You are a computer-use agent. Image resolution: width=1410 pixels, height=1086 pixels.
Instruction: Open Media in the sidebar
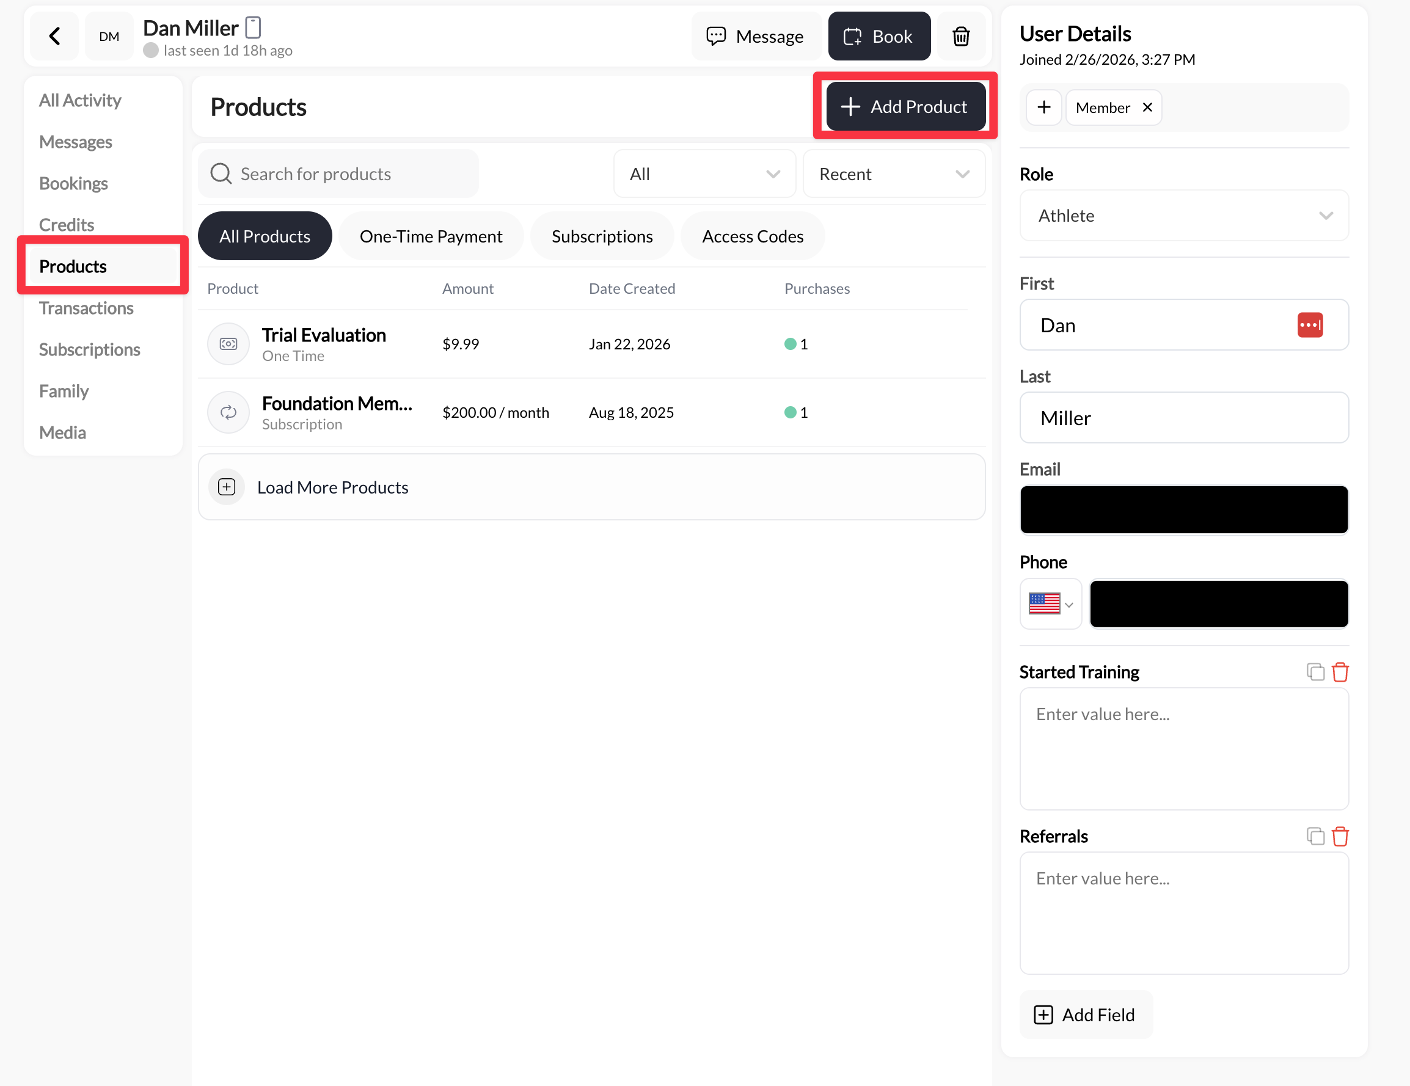[x=62, y=432]
